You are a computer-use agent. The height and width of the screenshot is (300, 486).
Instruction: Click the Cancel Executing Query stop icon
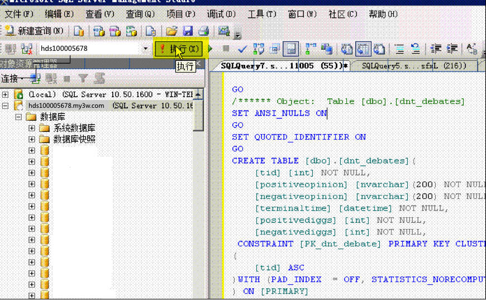pyautogui.click(x=226, y=49)
